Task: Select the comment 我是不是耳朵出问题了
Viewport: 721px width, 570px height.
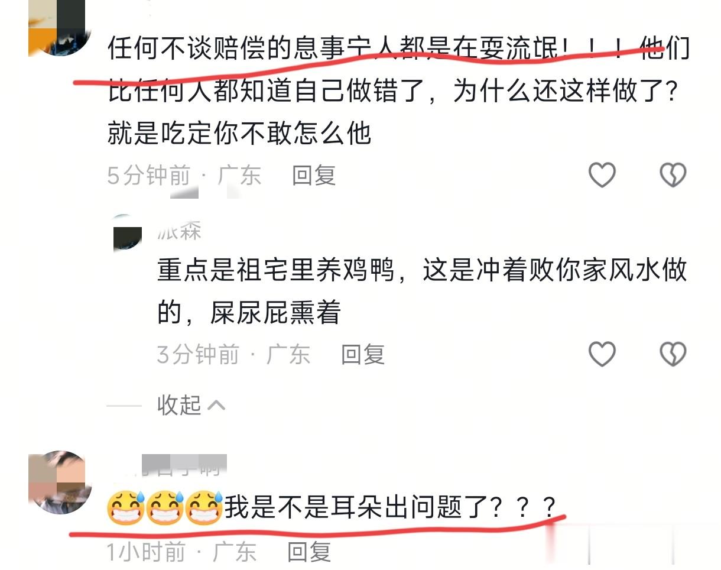Action: [355, 508]
